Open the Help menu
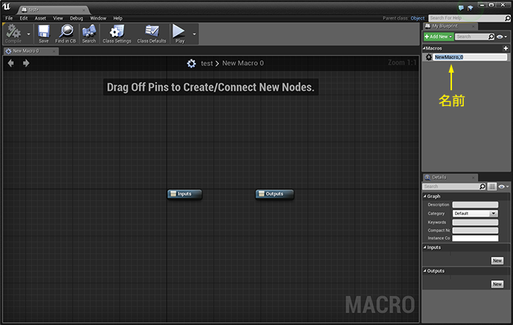The height and width of the screenshot is (325, 513). click(118, 18)
